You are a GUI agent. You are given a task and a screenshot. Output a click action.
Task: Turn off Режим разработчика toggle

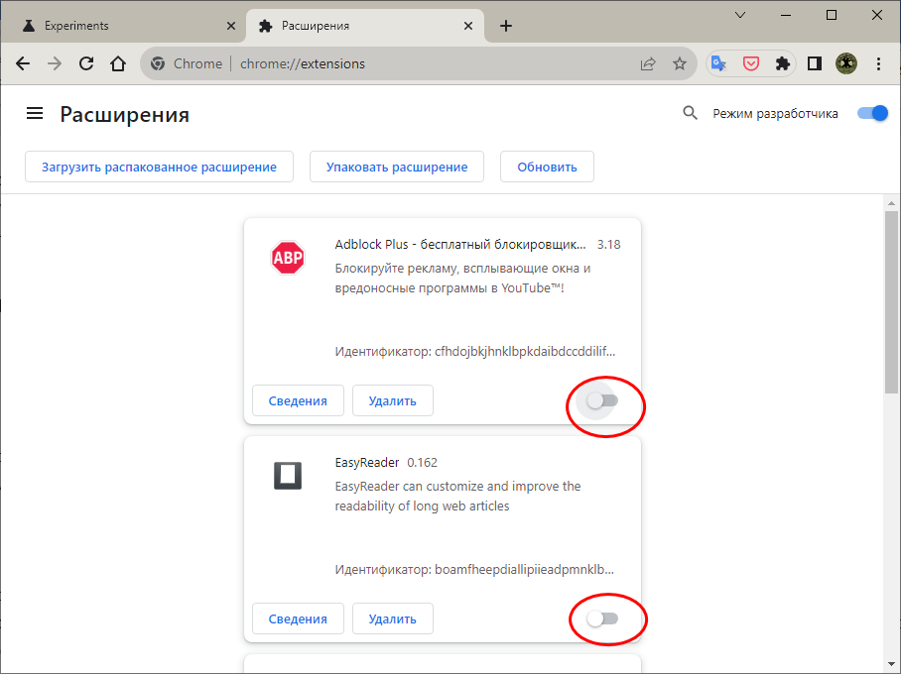point(873,113)
